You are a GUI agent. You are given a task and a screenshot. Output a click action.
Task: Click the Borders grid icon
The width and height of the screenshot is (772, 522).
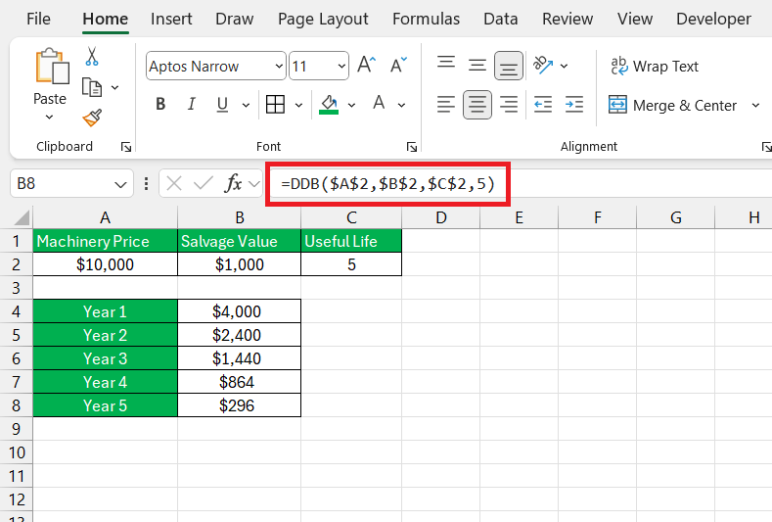tap(275, 105)
